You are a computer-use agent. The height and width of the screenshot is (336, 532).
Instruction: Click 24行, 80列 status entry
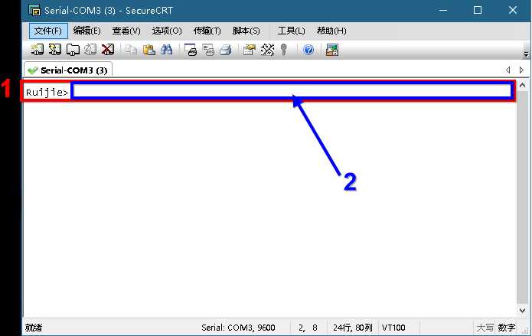point(353,328)
